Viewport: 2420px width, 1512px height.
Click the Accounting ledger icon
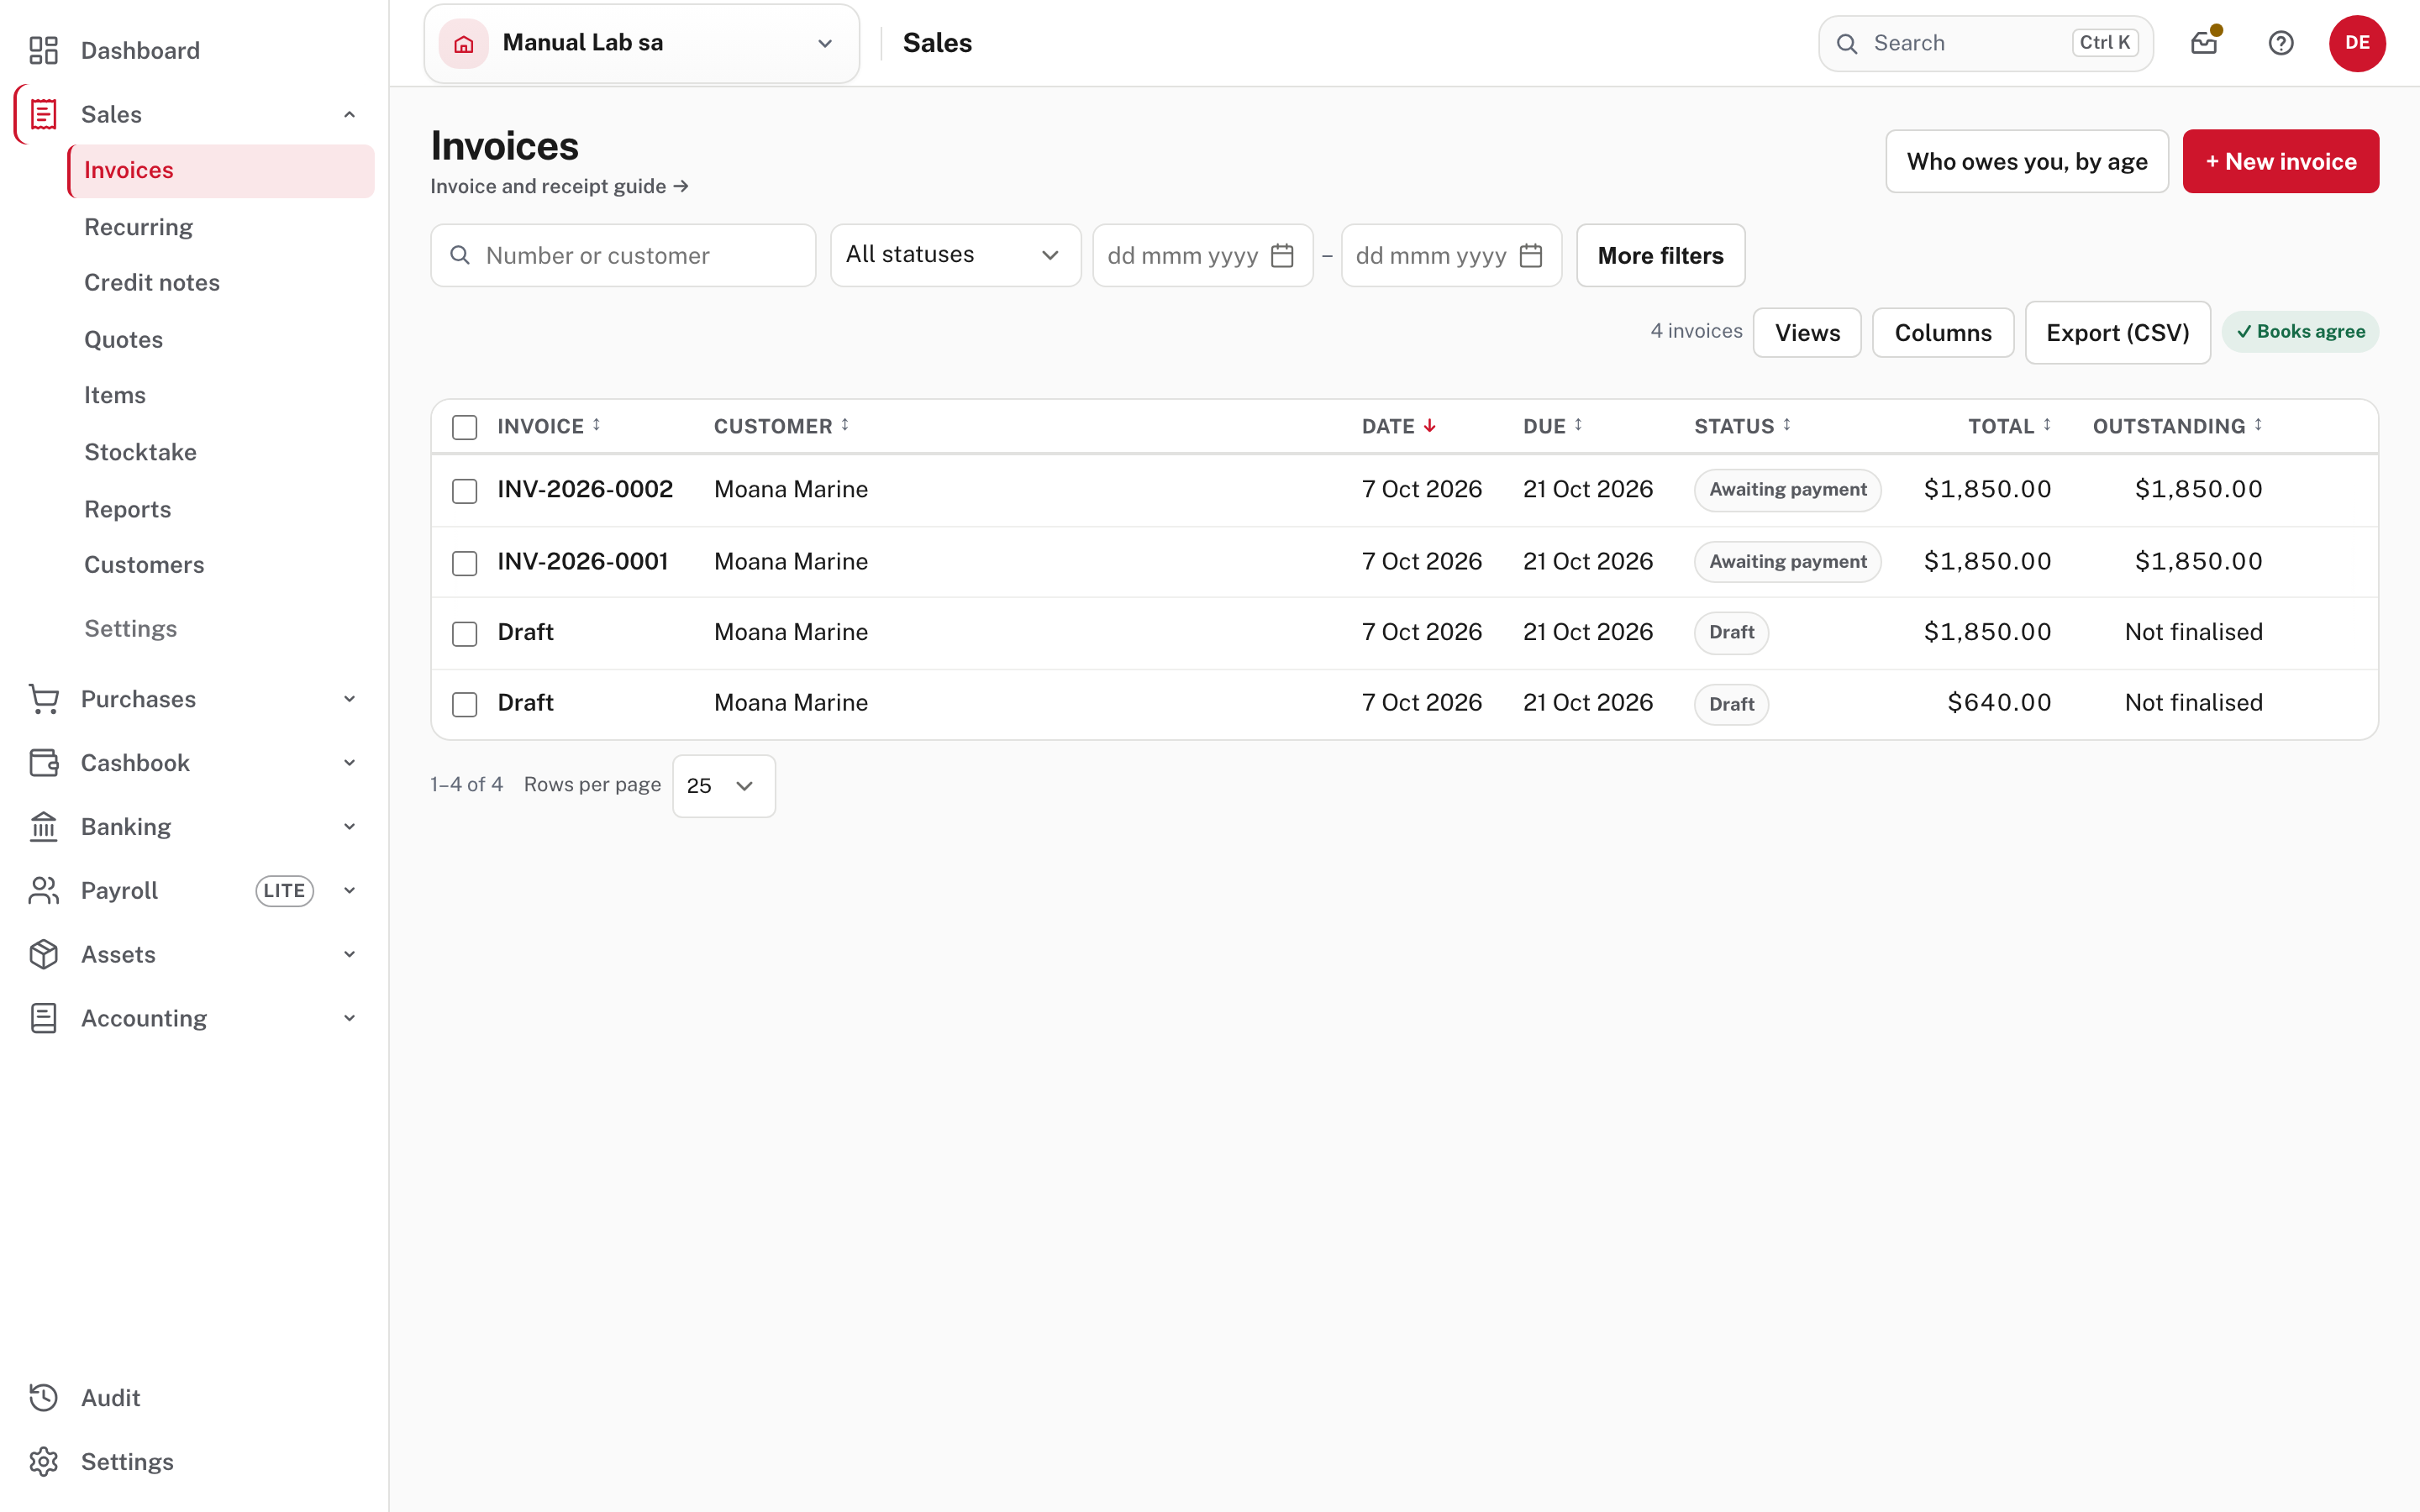(x=43, y=1018)
